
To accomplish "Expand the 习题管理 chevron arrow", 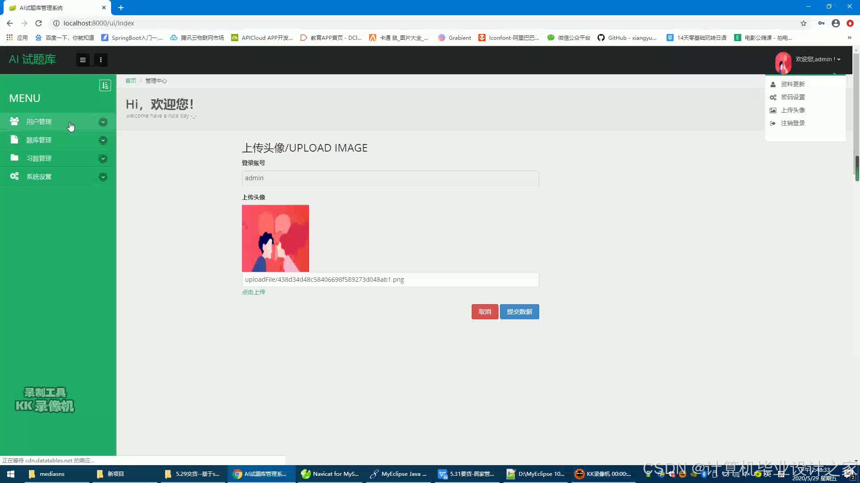I will click(103, 159).
